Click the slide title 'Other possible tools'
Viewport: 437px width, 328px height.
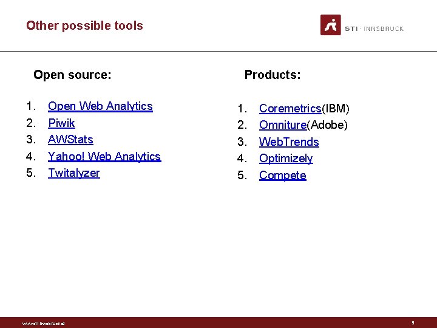tap(84, 26)
